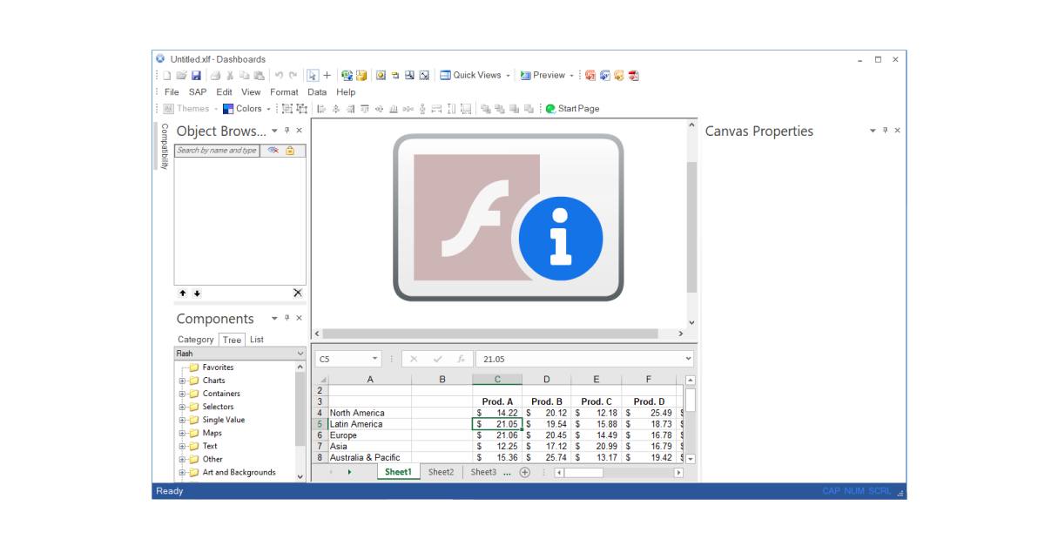Click the Align Left icon
This screenshot has height=546, width=1045.
(x=321, y=109)
